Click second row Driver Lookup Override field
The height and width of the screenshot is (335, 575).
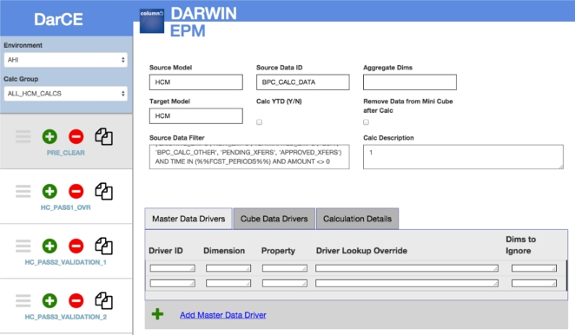406,283
